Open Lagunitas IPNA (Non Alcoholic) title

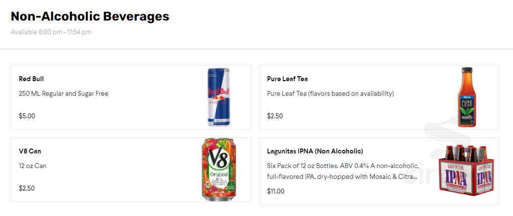pos(315,151)
